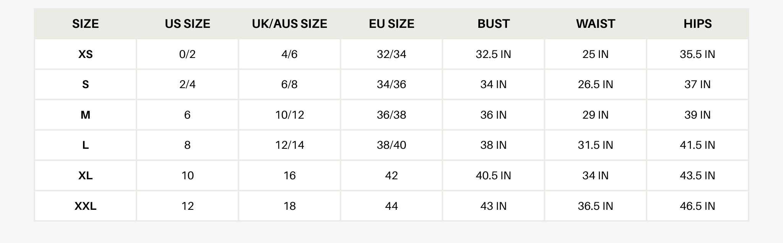Select the EU SIZE header cell
The height and width of the screenshot is (243, 783).
coord(391,24)
